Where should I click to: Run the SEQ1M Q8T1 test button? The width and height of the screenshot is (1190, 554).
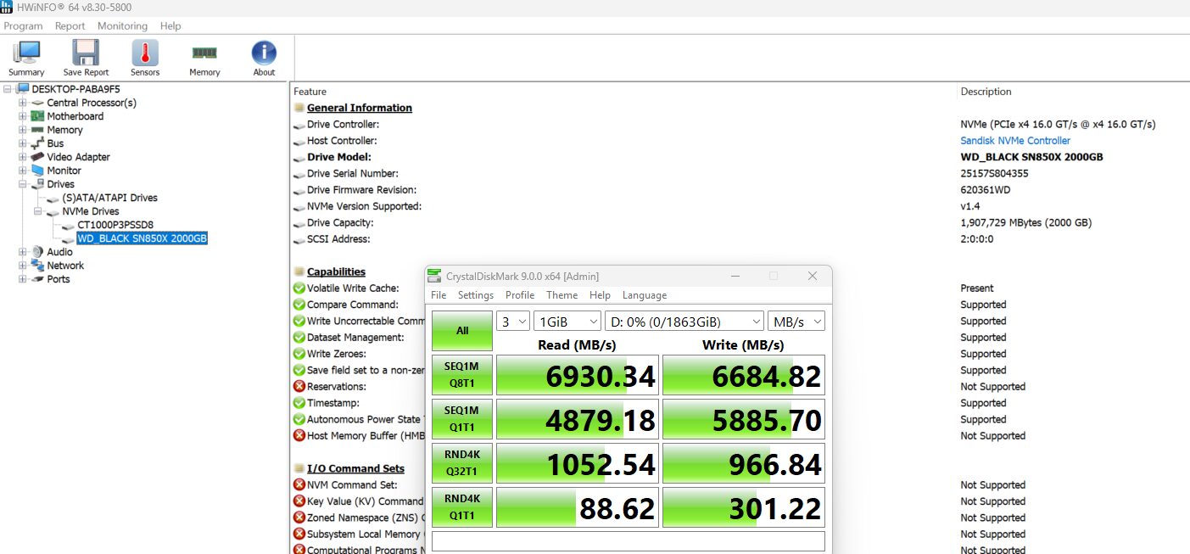pyautogui.click(x=462, y=375)
